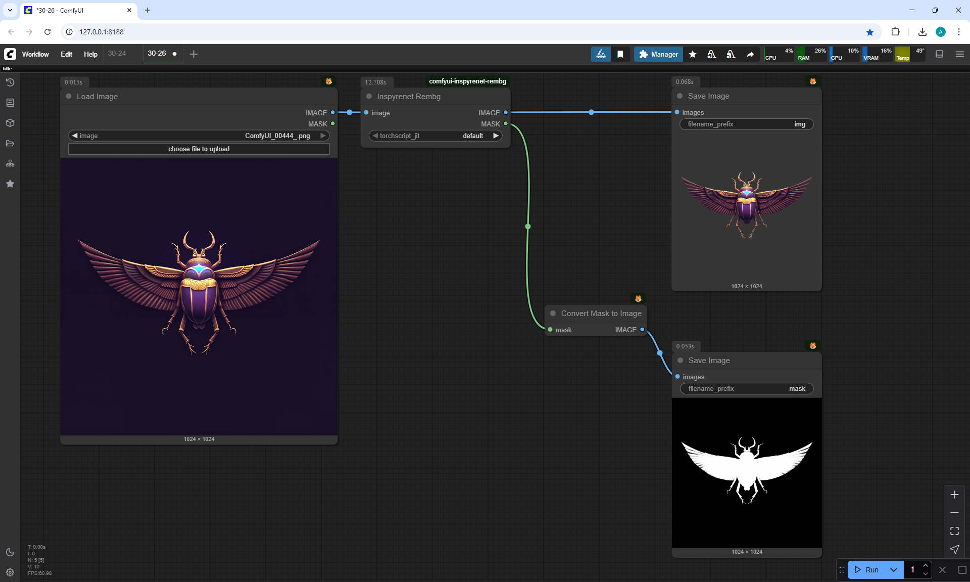Image resolution: width=970 pixels, height=582 pixels.
Task: Collapse the Load Image node dot
Action: 69,96
